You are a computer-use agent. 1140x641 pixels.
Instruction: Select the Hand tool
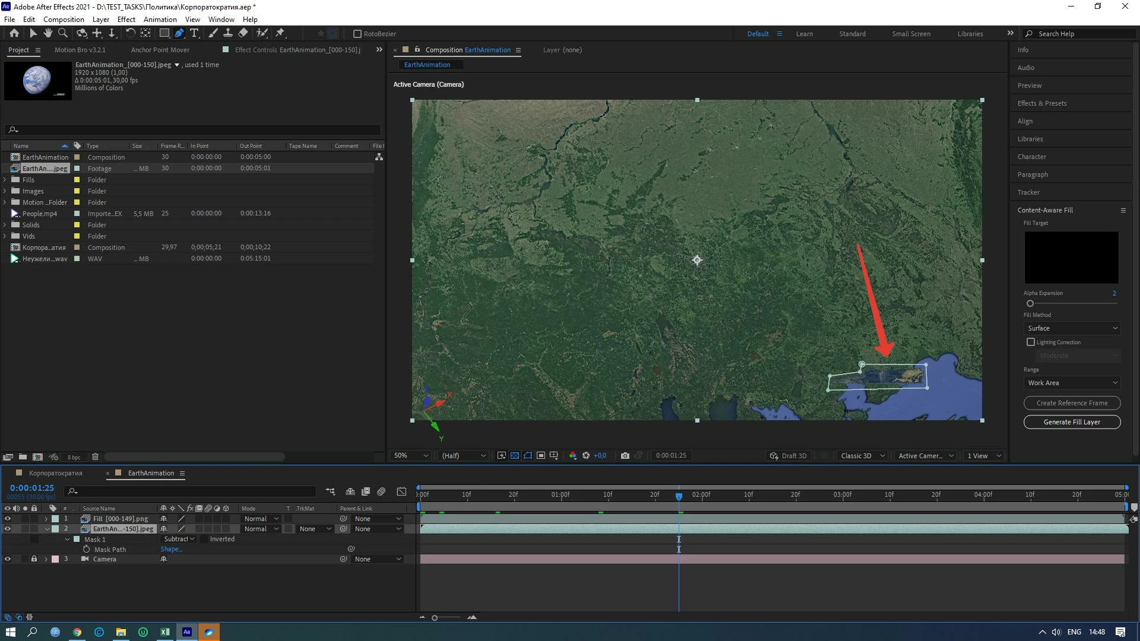[47, 33]
